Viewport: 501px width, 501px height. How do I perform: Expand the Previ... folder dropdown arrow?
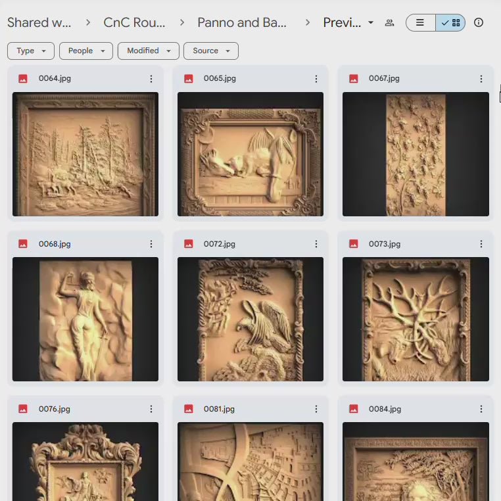[x=371, y=23]
